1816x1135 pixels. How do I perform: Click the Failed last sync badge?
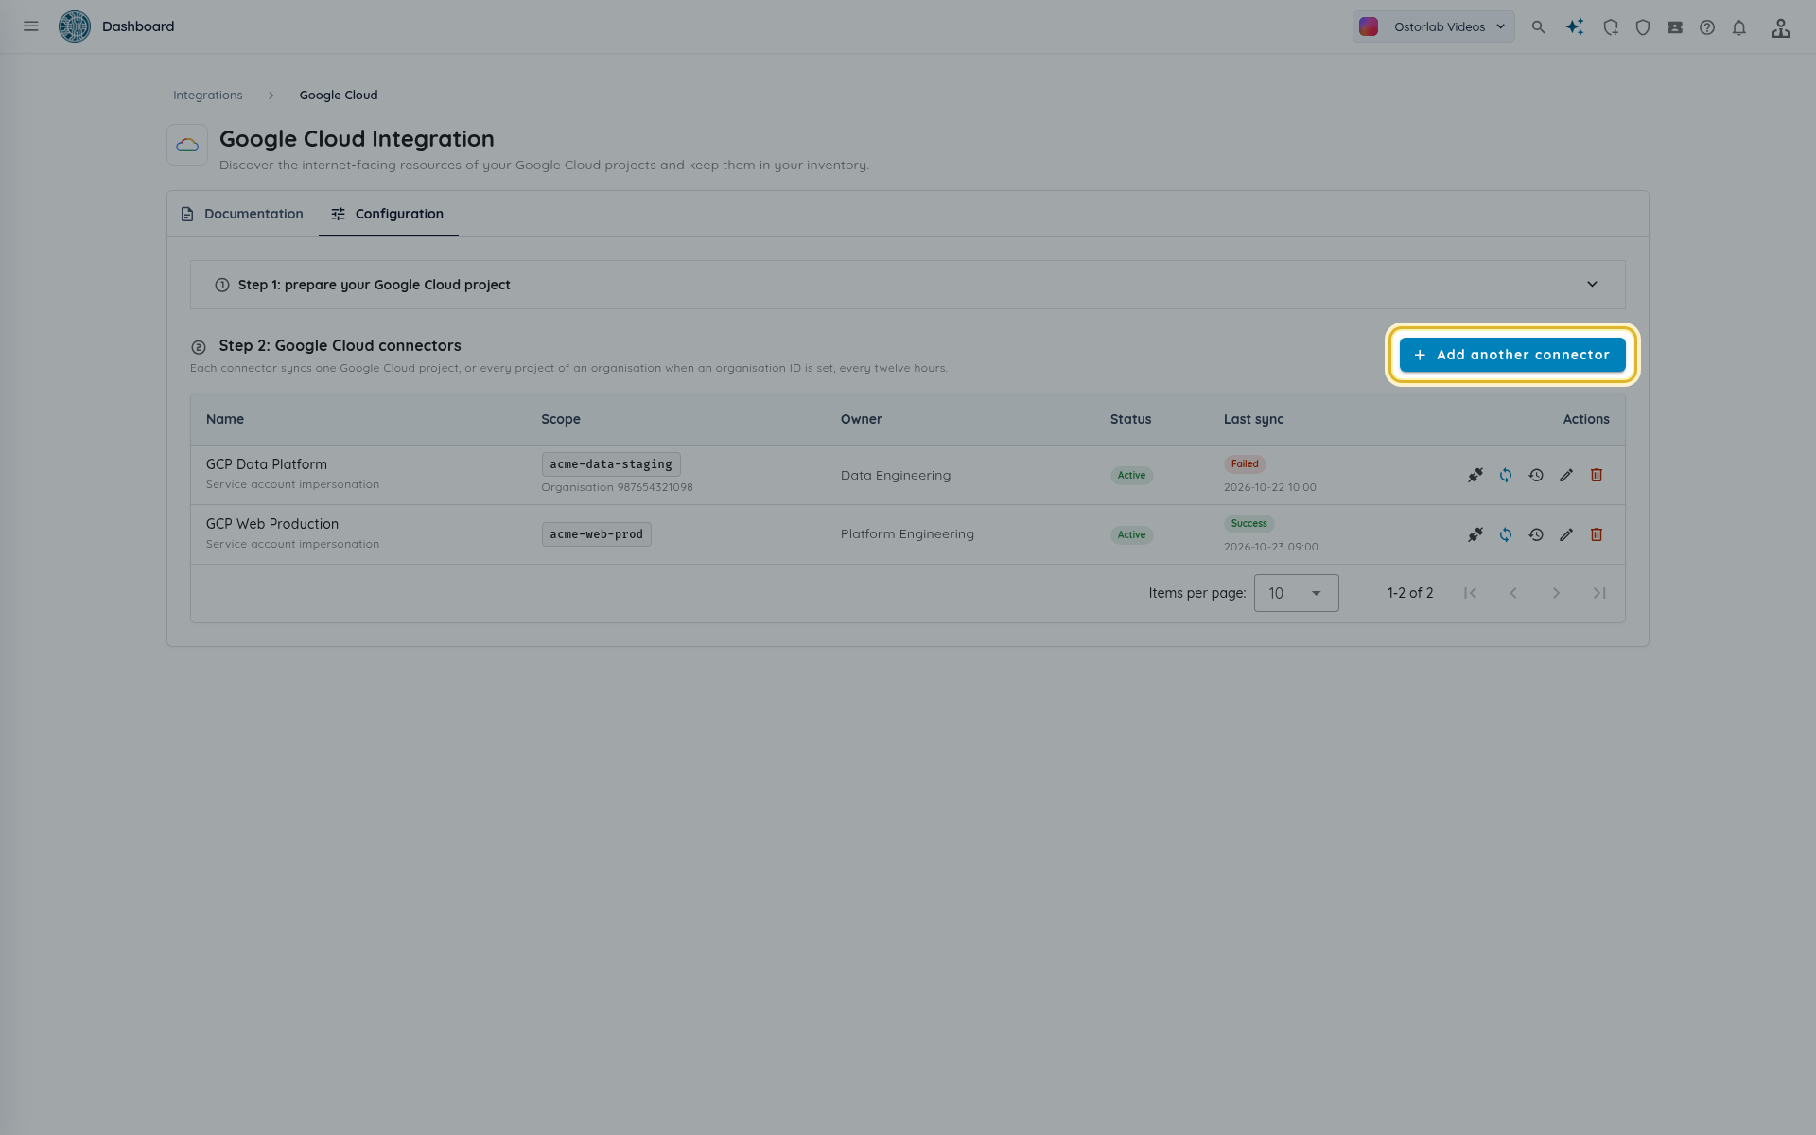[1245, 463]
